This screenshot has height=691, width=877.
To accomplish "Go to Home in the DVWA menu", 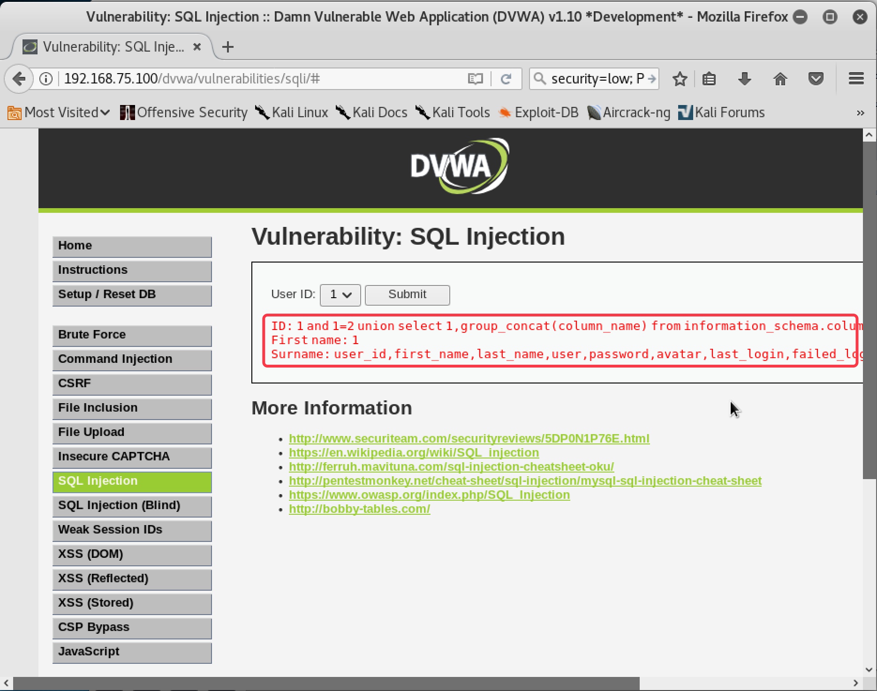I will coord(132,247).
